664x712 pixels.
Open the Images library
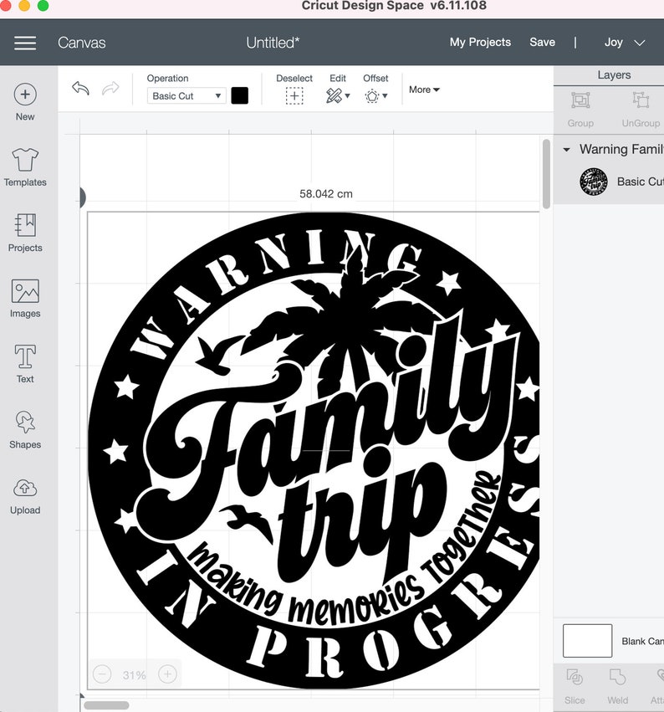25,299
